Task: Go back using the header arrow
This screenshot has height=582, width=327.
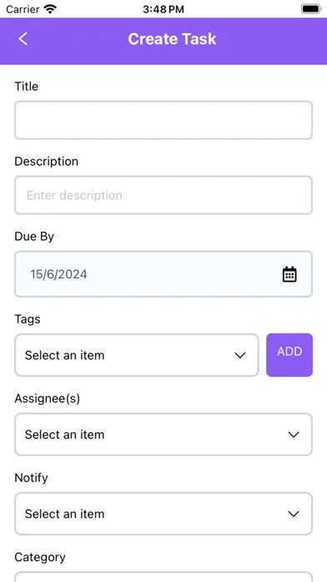Action: pos(23,39)
